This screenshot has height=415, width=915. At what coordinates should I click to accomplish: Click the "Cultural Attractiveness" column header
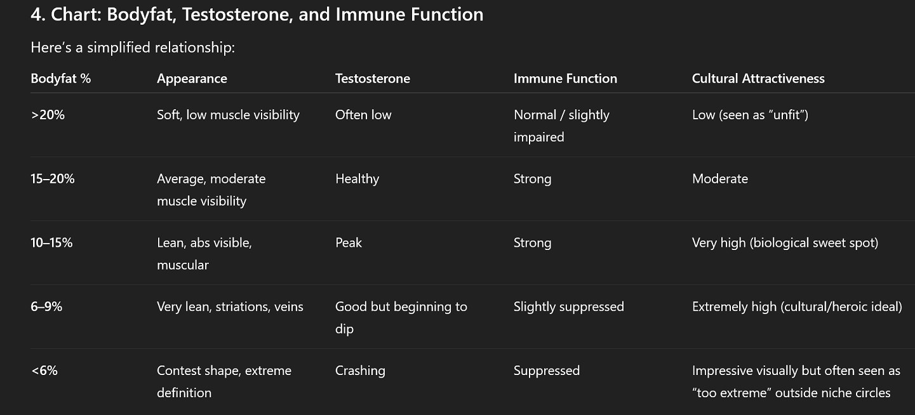click(x=758, y=79)
